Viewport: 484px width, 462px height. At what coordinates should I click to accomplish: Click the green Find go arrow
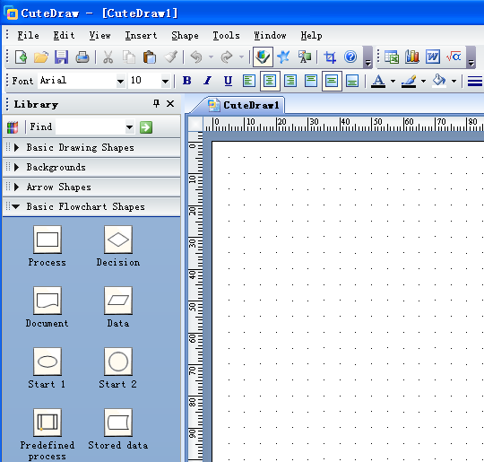146,127
